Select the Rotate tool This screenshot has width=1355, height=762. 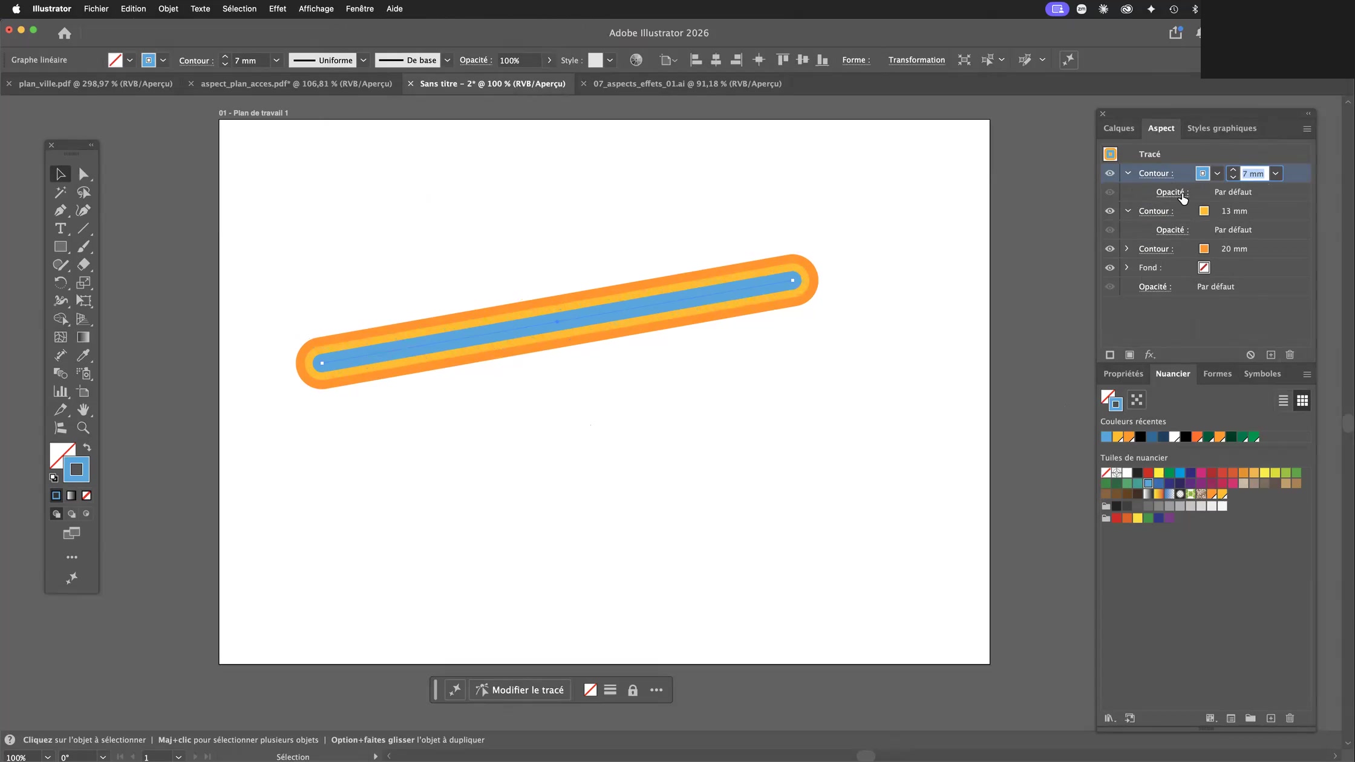pyautogui.click(x=60, y=282)
